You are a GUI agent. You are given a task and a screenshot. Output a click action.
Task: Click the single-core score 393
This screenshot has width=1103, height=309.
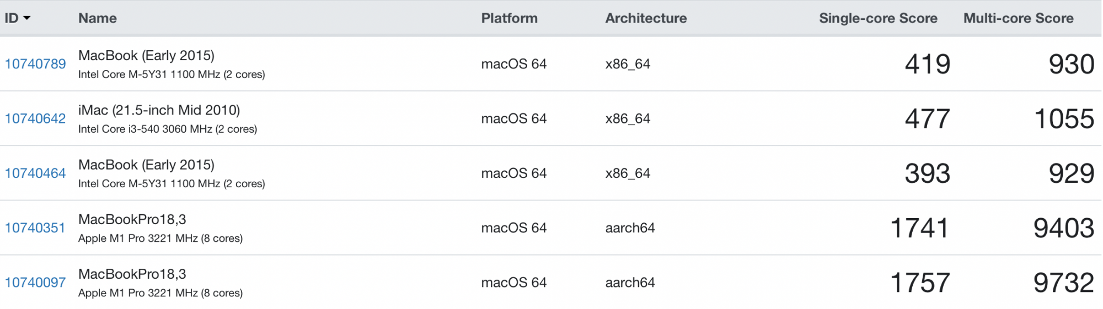pyautogui.click(x=928, y=174)
